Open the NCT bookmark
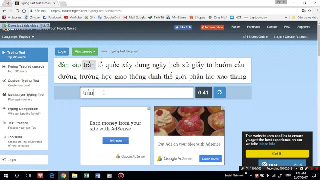320x180 pixels. pyautogui.click(x=236, y=18)
